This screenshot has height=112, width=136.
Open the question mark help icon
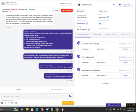point(9,103)
